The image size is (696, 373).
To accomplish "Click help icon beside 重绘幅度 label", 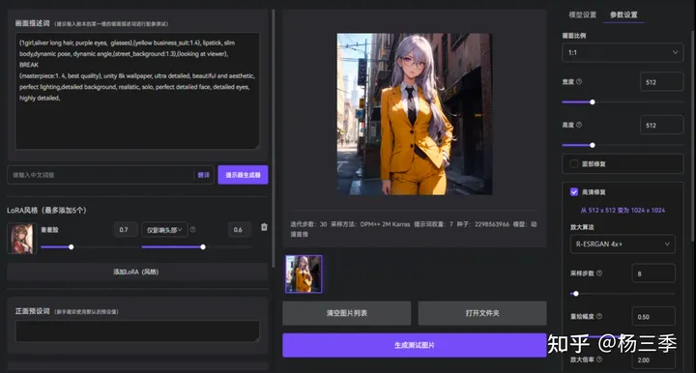I will [599, 316].
